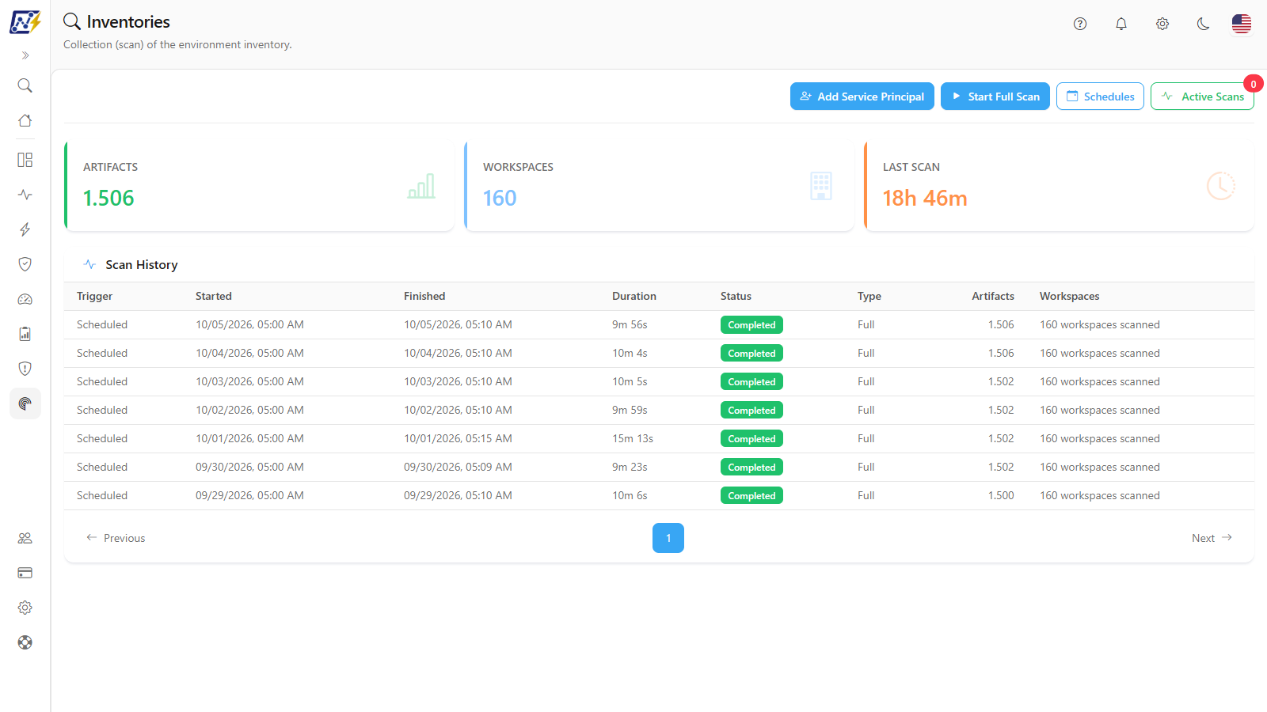Click the Last Scan value 18h 46m

click(925, 198)
